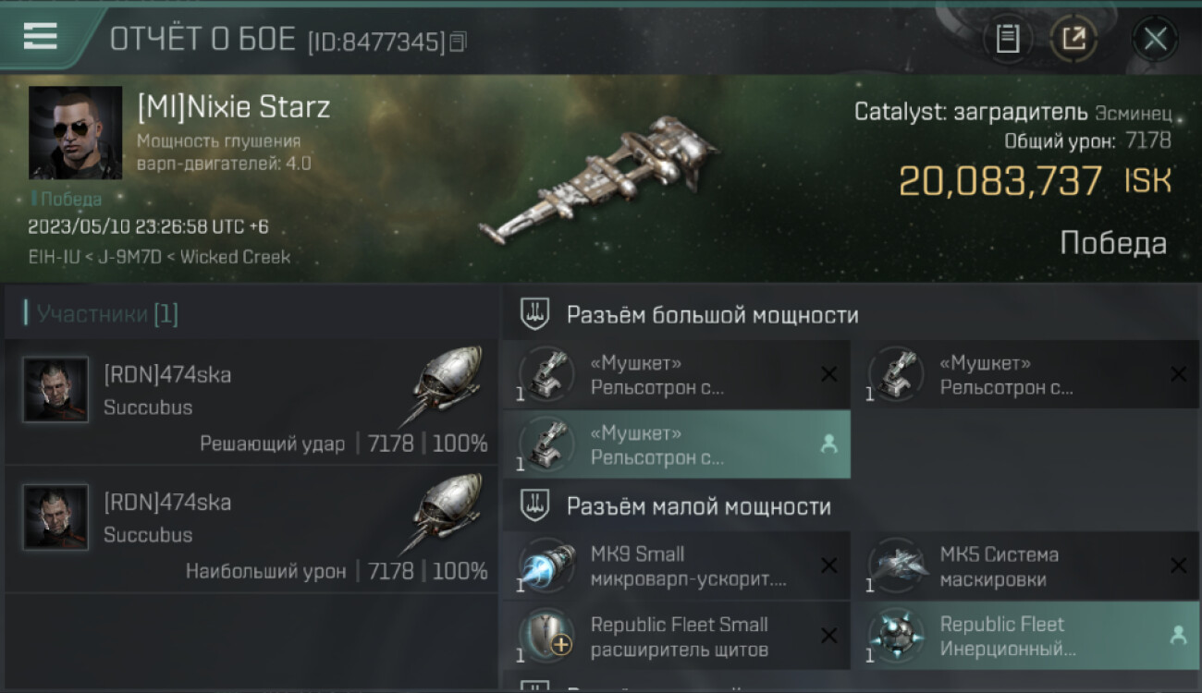Open Nixie Starz pilot portrait
The image size is (1202, 693).
(75, 132)
